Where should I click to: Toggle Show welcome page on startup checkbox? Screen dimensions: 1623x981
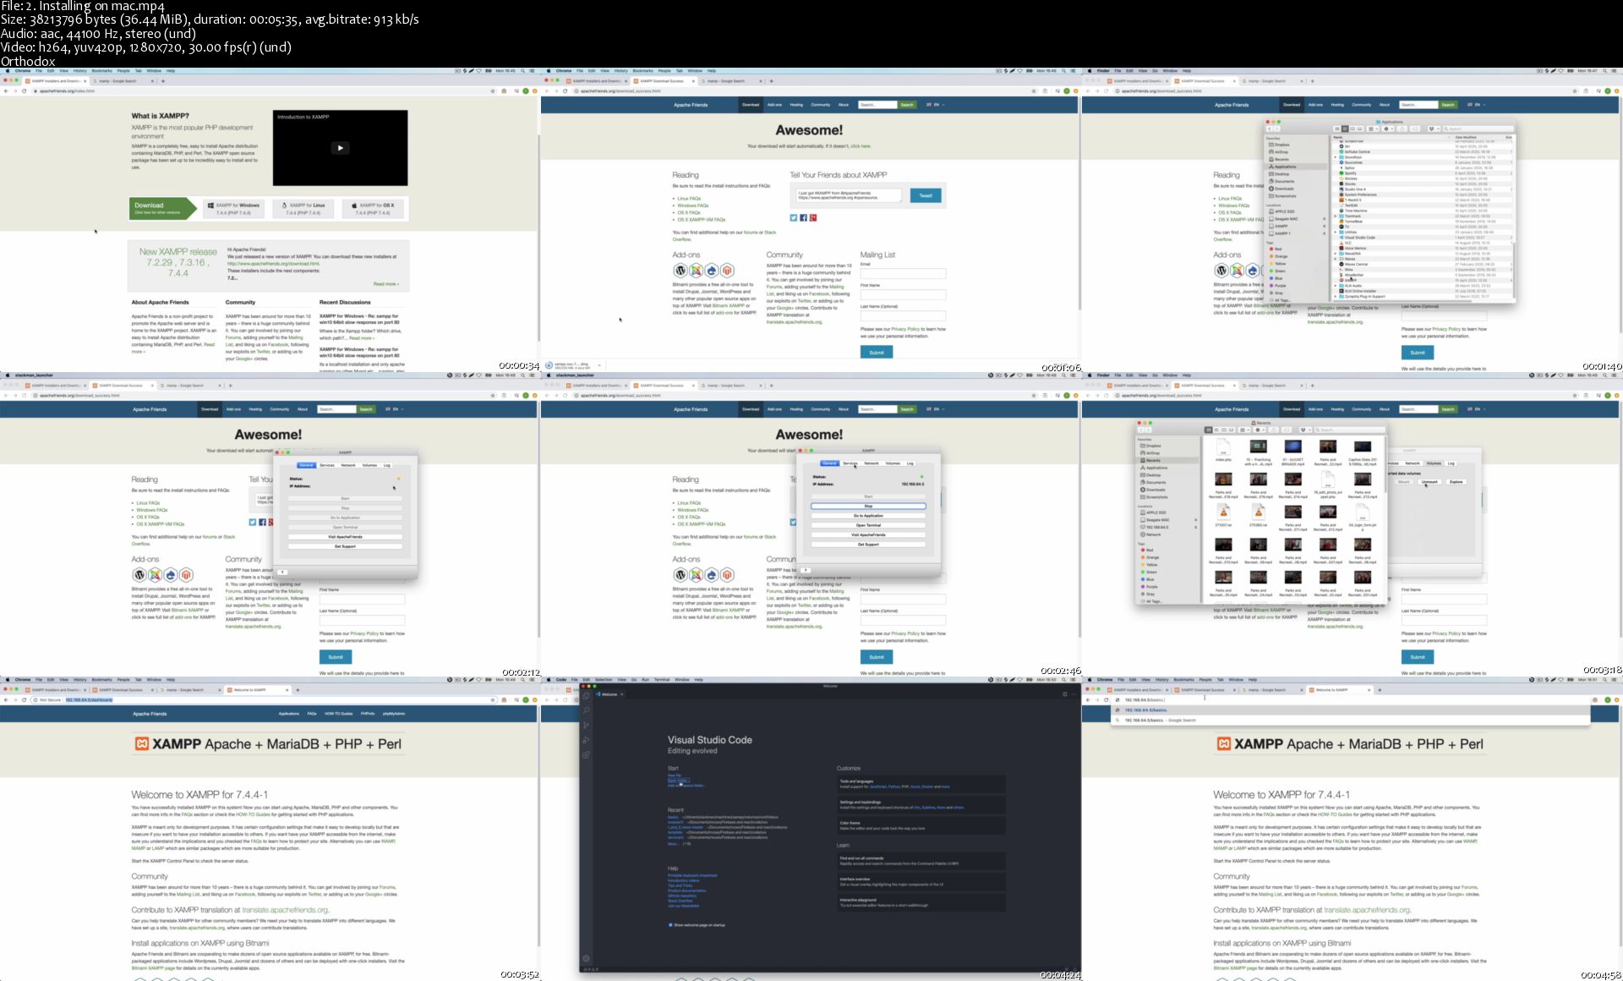[x=670, y=925]
